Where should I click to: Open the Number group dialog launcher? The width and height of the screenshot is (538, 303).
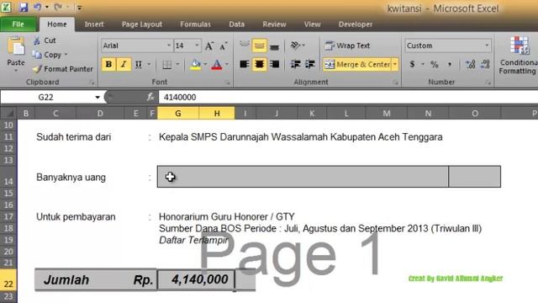[x=488, y=82]
